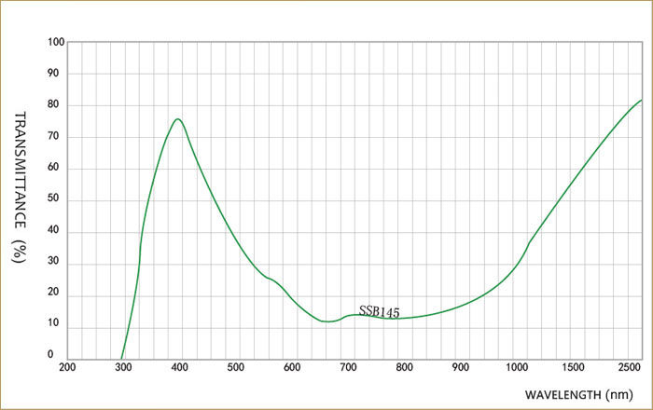Click the 300 label on the x-axis
The image size is (653, 410).
(x=123, y=367)
